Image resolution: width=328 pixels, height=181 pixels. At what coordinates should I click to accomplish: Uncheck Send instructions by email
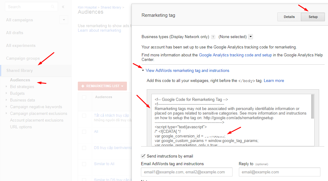143,156
